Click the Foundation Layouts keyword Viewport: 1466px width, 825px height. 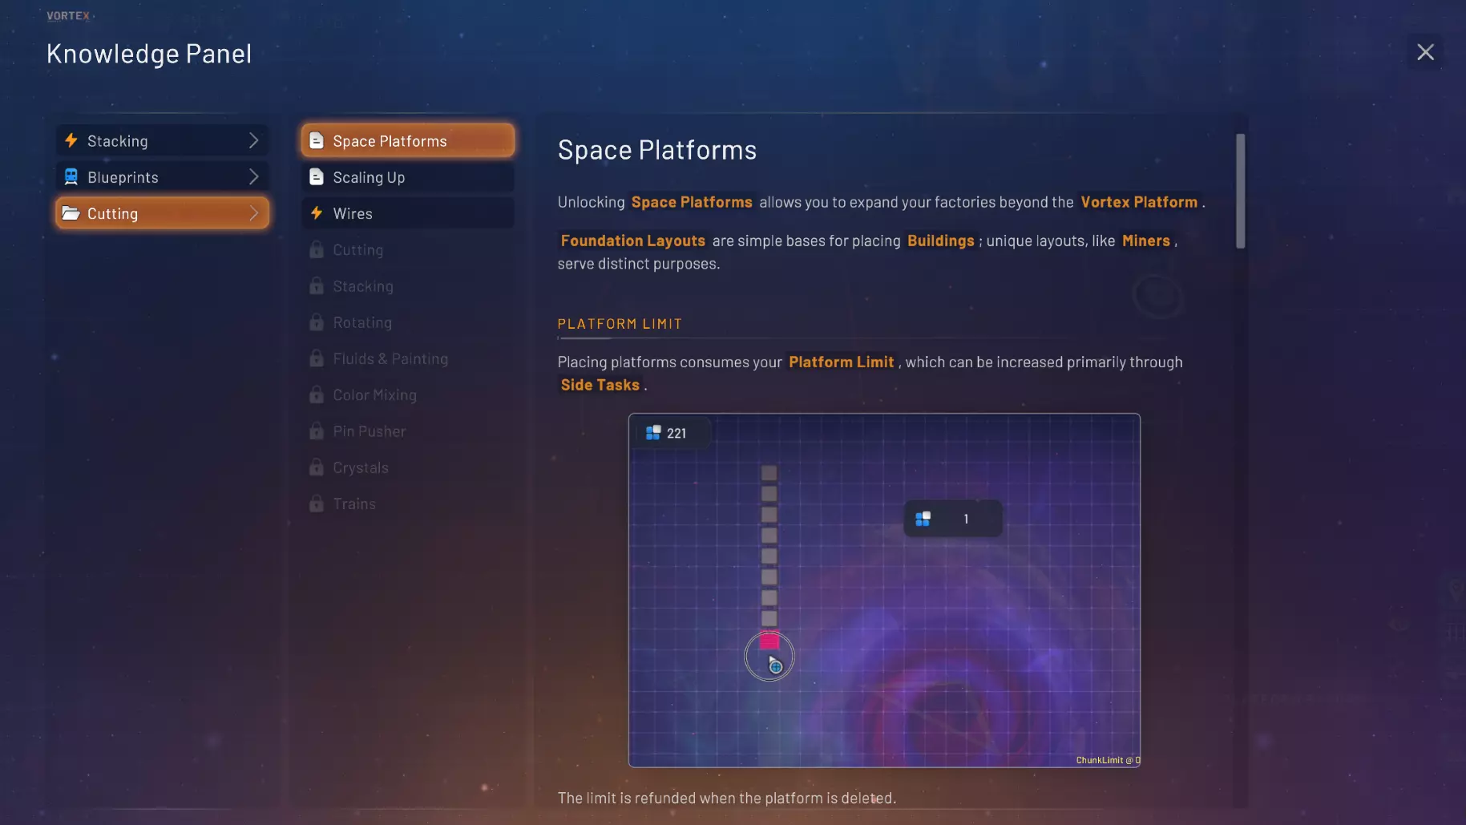632,241
